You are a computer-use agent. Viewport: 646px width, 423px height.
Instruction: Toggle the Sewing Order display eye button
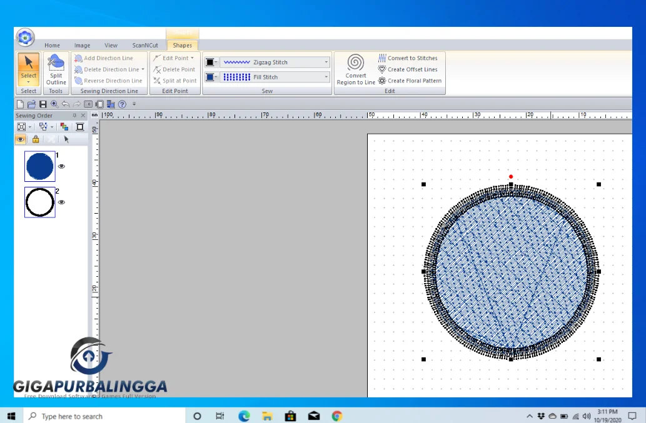pos(20,139)
